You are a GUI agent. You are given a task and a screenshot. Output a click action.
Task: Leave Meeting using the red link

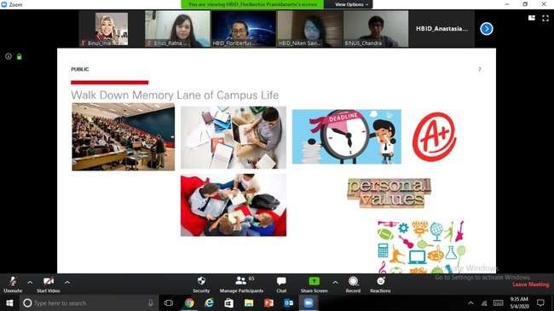(x=531, y=284)
